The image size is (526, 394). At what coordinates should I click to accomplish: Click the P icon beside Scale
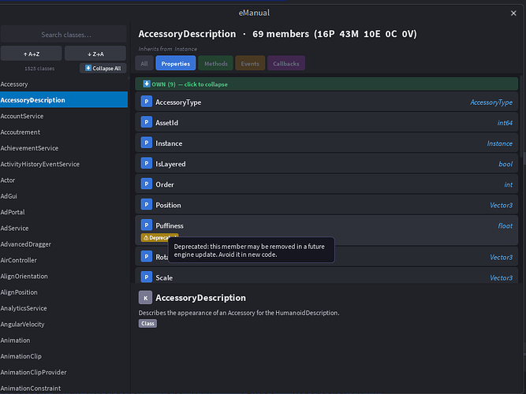[x=146, y=277]
